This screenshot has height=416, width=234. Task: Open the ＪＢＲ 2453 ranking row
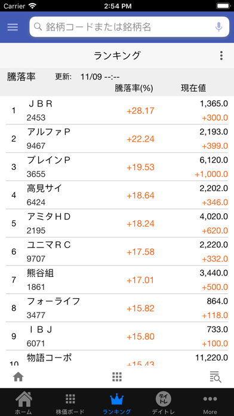(x=117, y=111)
